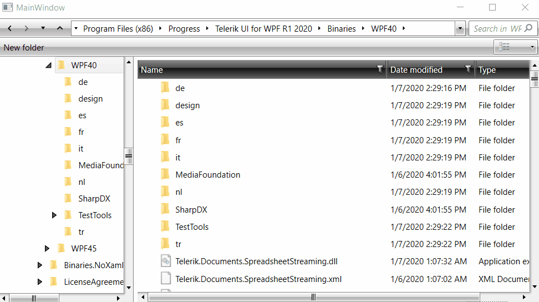This screenshot has height=302, width=539.
Task: Click the tree pane vertical scrollbar thumb
Action: tap(129, 156)
